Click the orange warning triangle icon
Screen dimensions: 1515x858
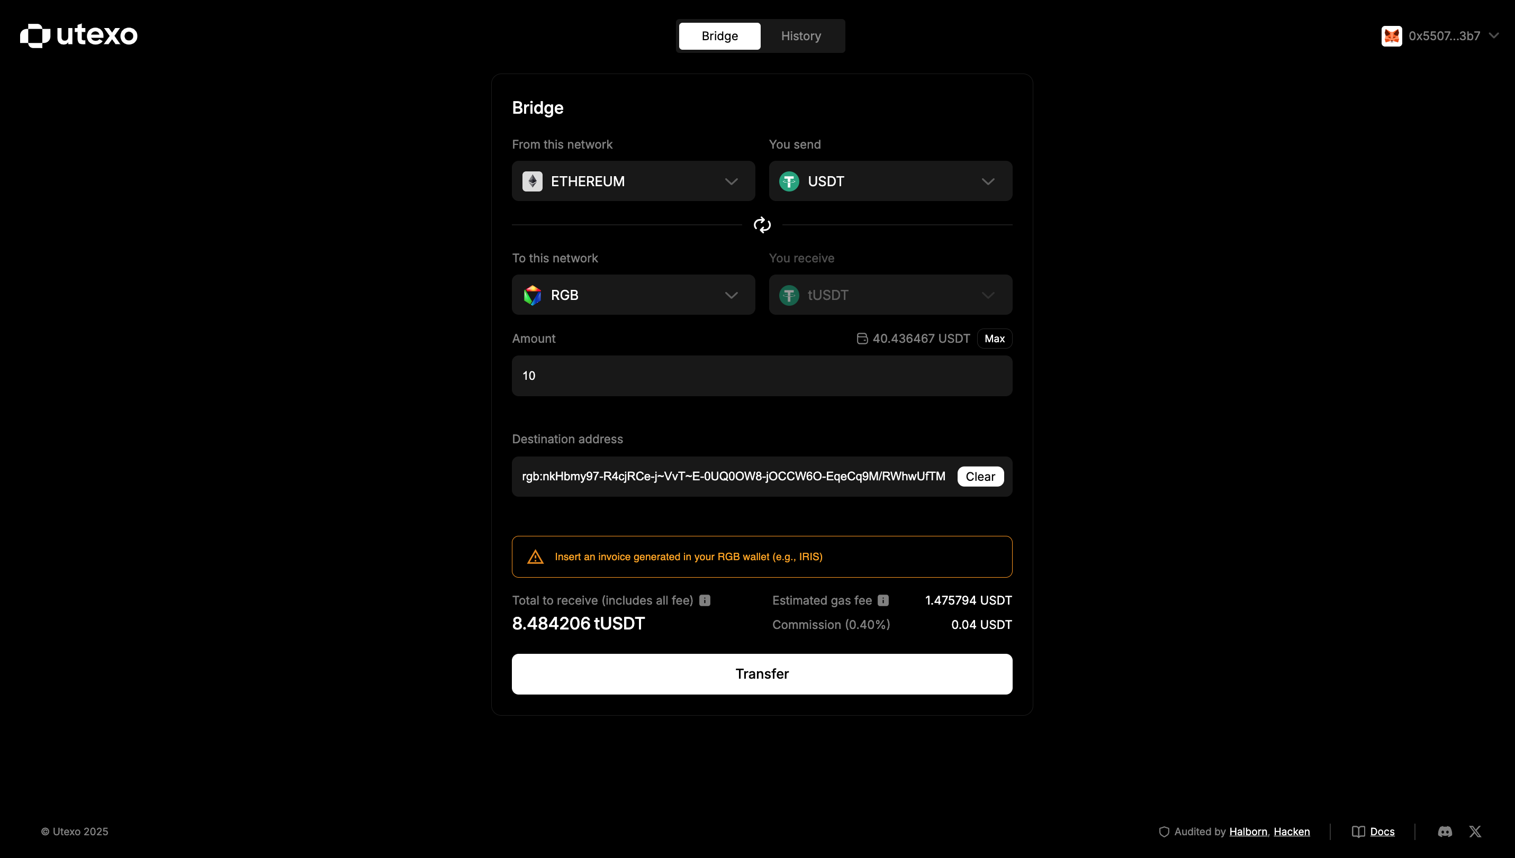(535, 557)
